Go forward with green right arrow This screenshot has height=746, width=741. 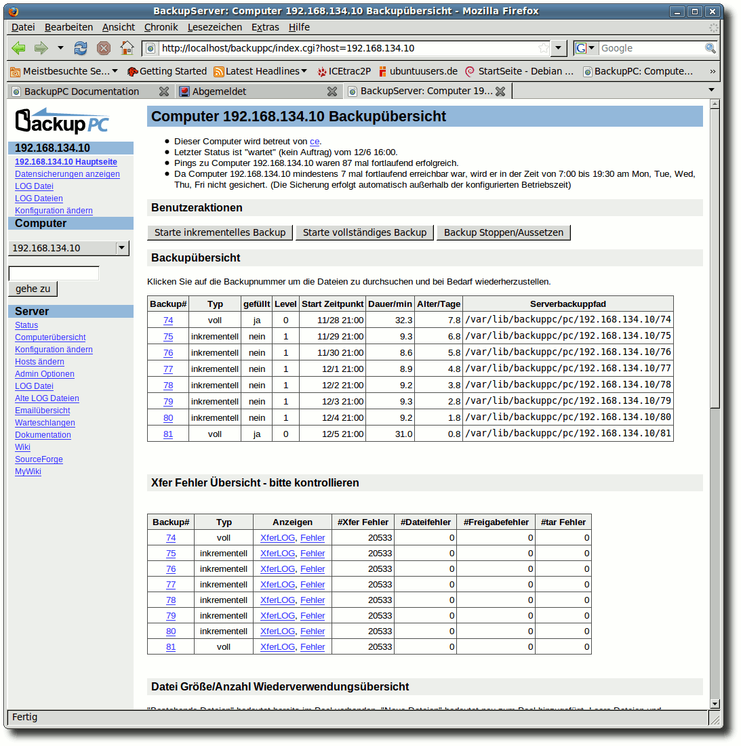(41, 48)
